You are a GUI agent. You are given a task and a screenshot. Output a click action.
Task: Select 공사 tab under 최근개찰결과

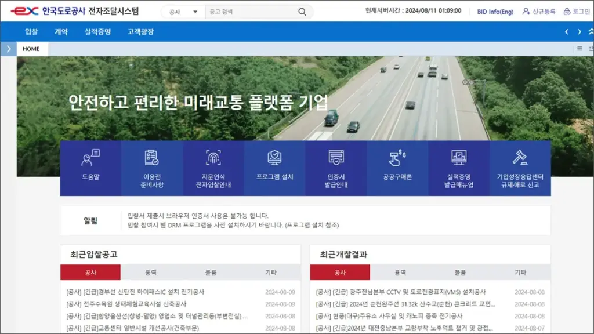pos(340,273)
